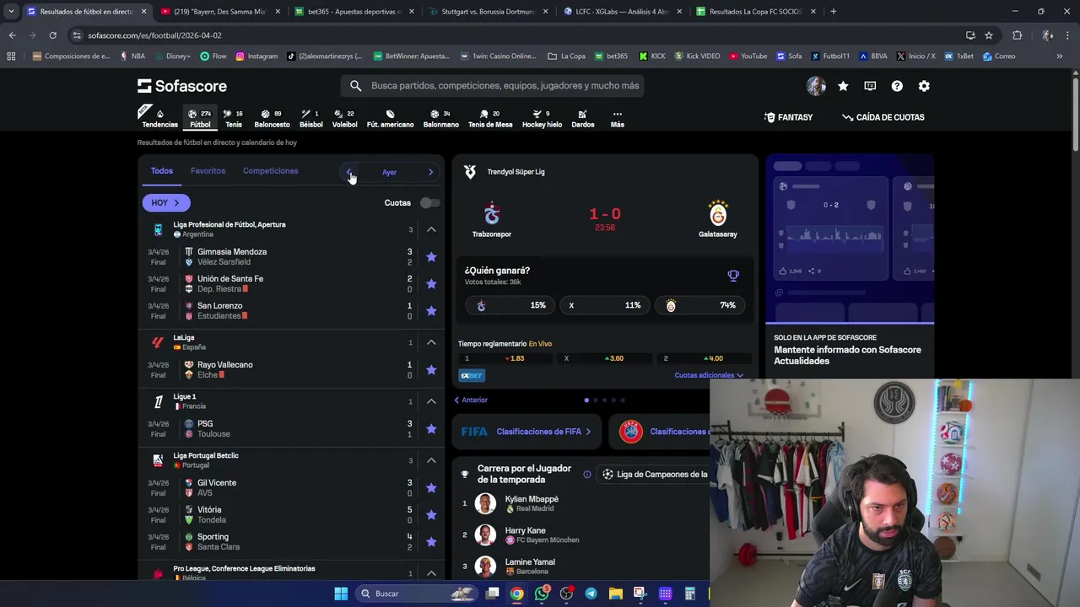
Task: Toggle favorite star for Gimnasia Mendoza match
Action: (431, 257)
